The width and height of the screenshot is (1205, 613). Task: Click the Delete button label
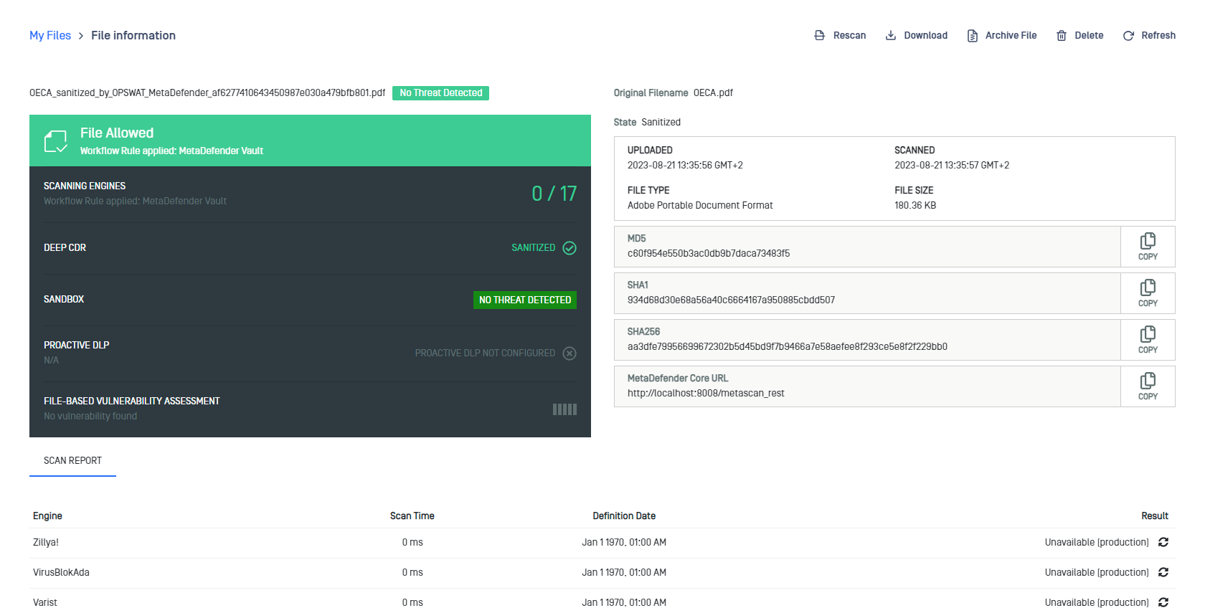pyautogui.click(x=1089, y=35)
